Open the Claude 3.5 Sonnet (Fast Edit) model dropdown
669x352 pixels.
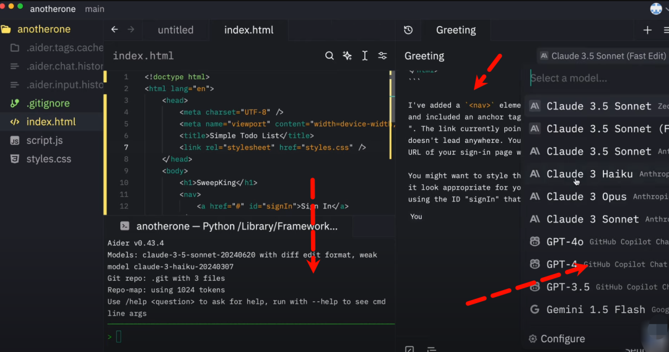(603, 56)
